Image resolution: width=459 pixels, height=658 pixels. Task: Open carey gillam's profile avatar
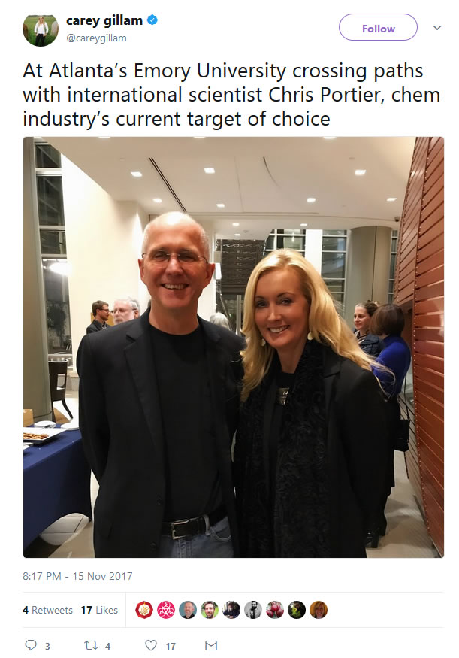point(41,30)
